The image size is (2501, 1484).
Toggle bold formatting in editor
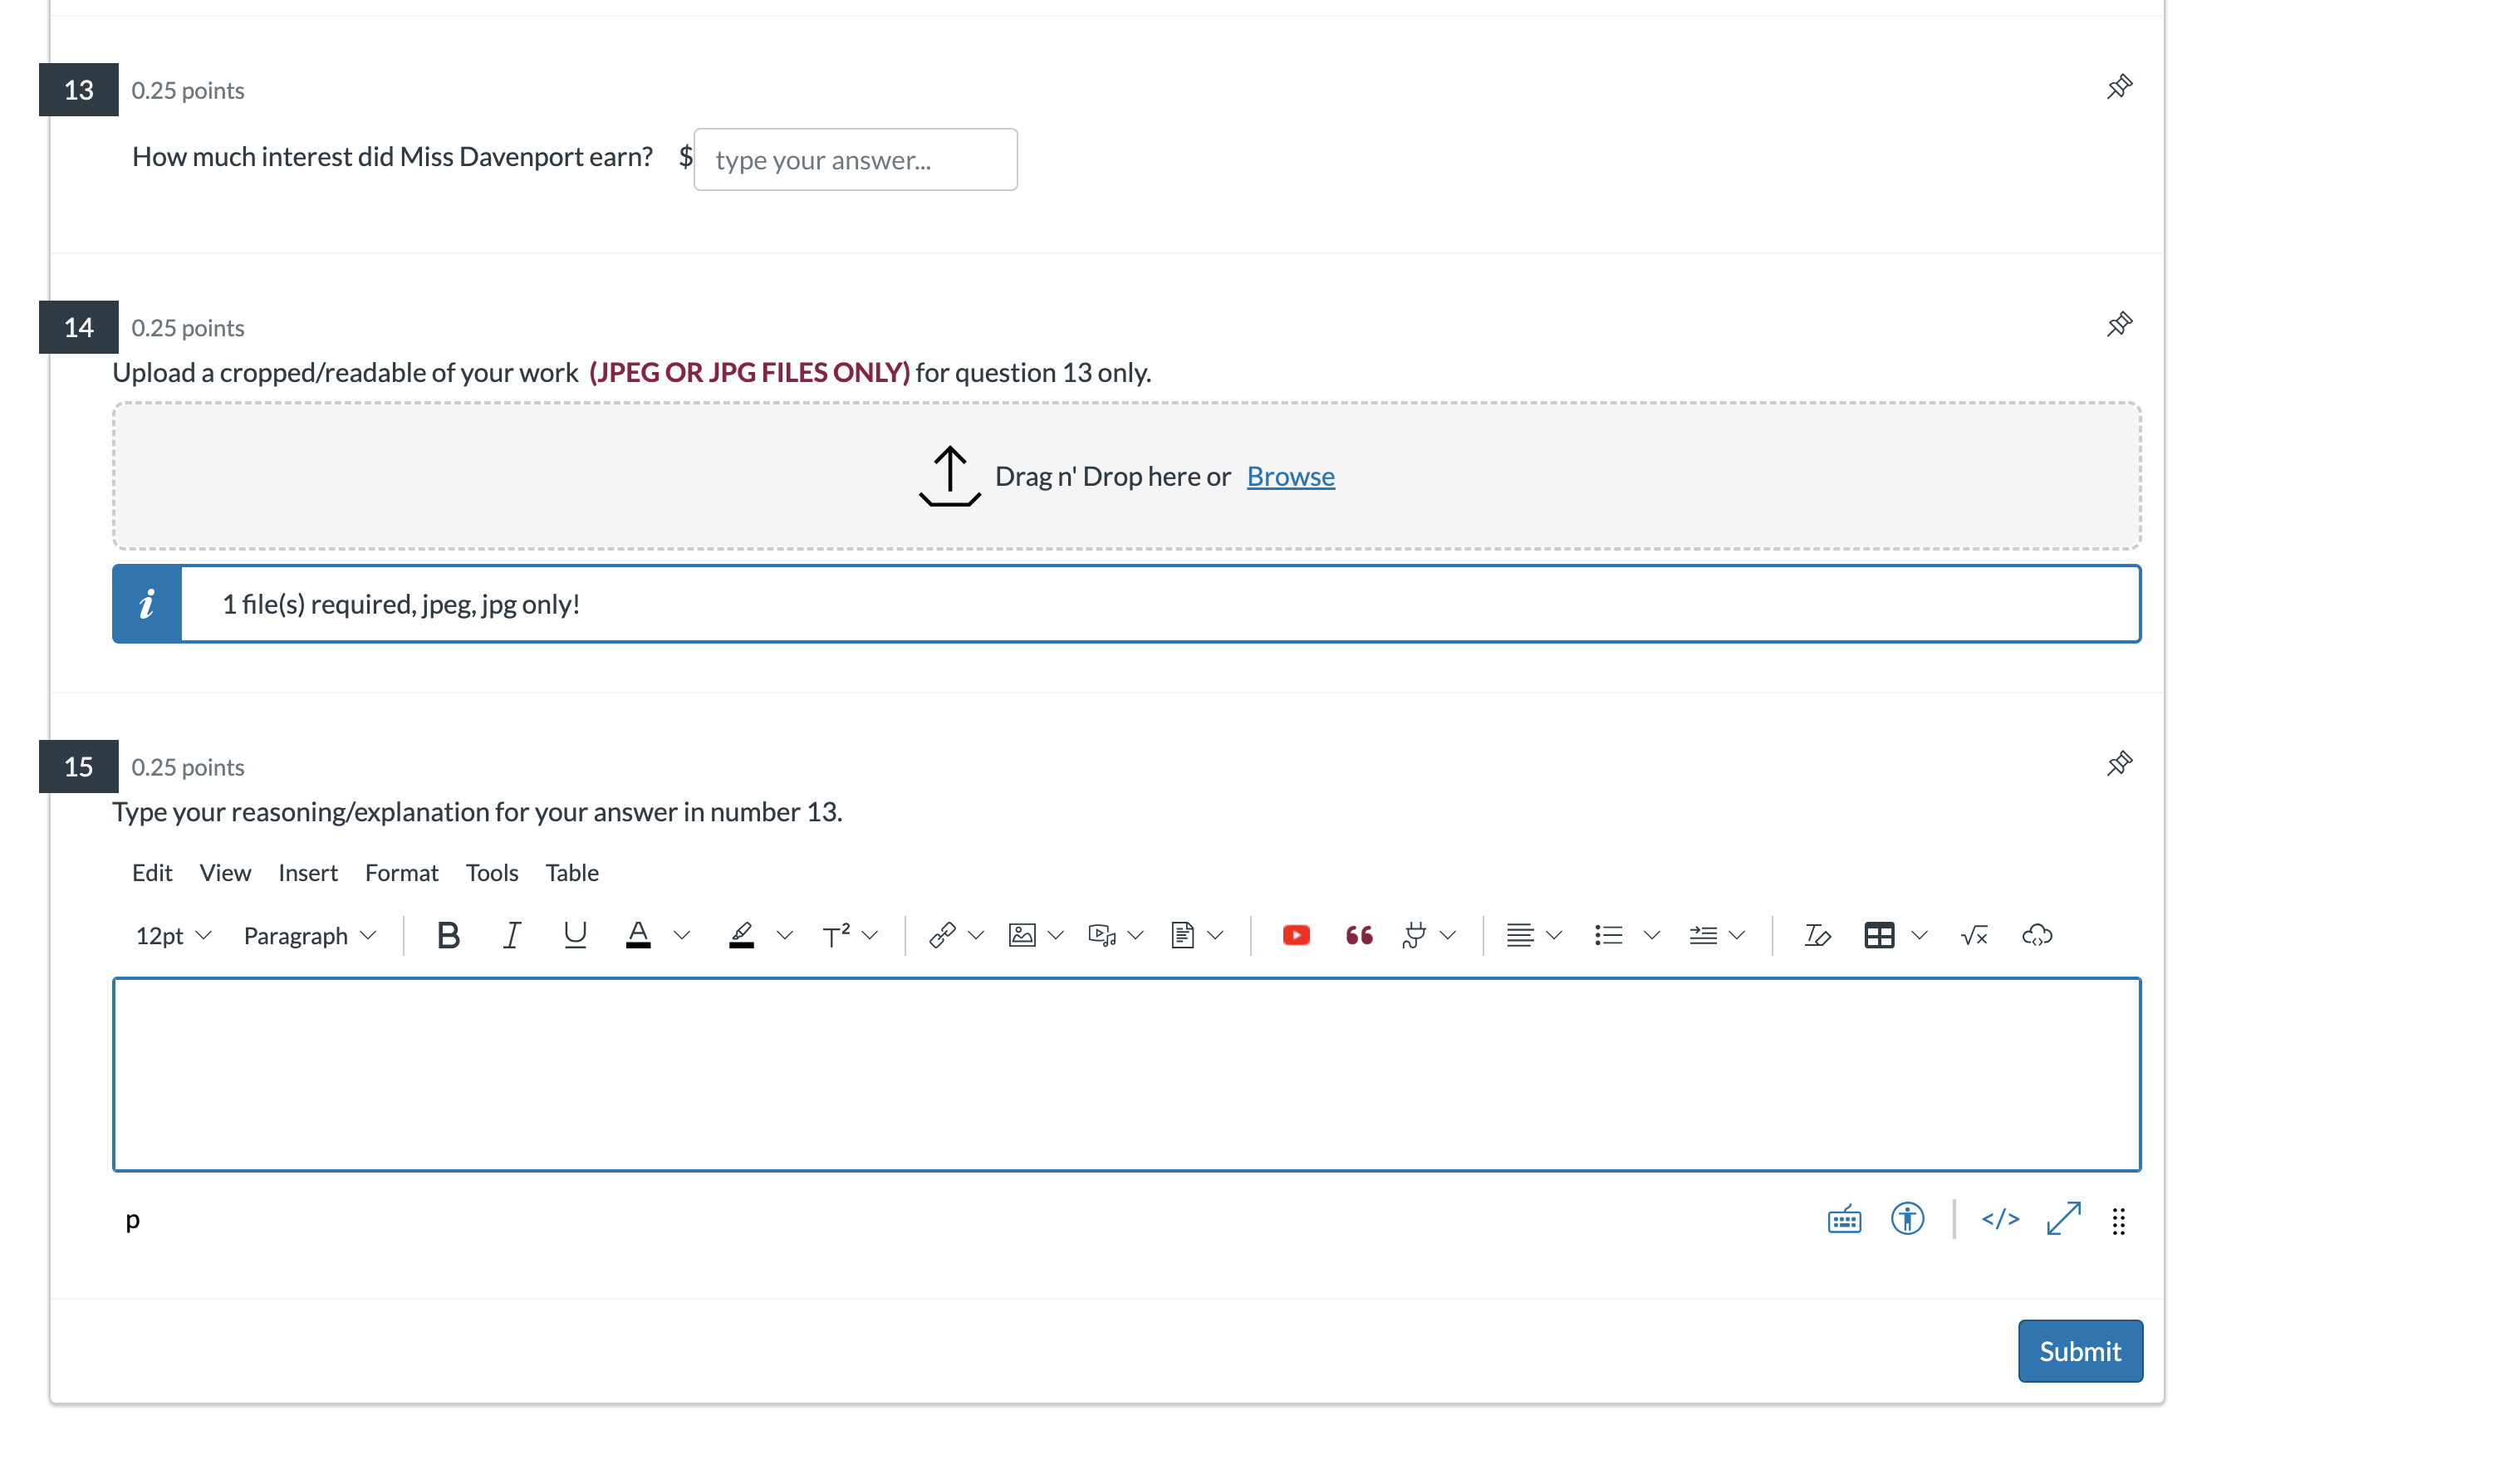[448, 935]
